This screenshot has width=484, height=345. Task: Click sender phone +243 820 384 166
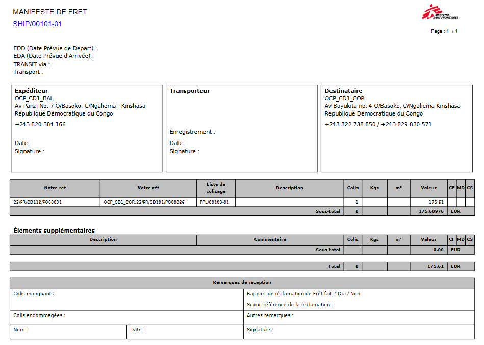click(40, 124)
